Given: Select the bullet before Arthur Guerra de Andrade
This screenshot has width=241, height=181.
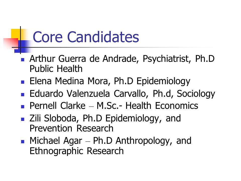Looking at the screenshot, I should pos(23,60).
